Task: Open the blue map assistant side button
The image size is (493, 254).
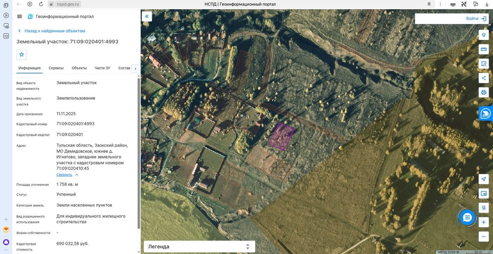Action: (486, 114)
